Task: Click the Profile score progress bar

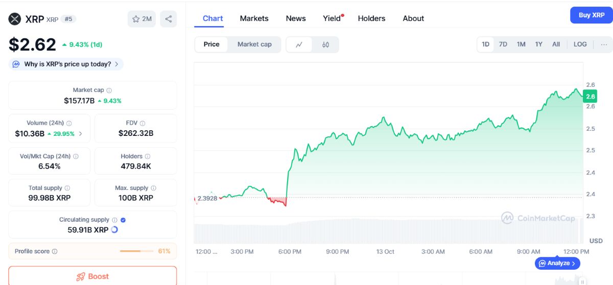Action: point(136,251)
